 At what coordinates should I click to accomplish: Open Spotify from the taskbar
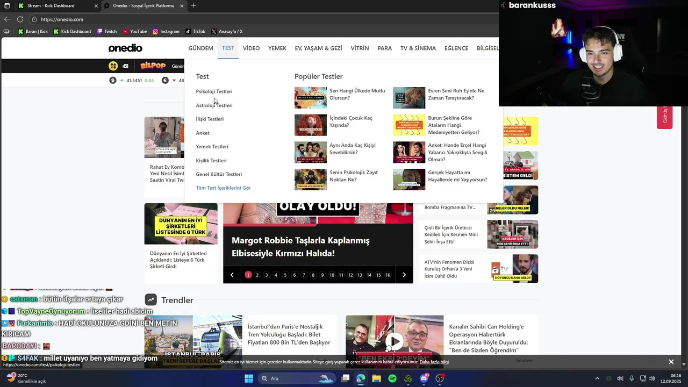pyautogui.click(x=392, y=378)
